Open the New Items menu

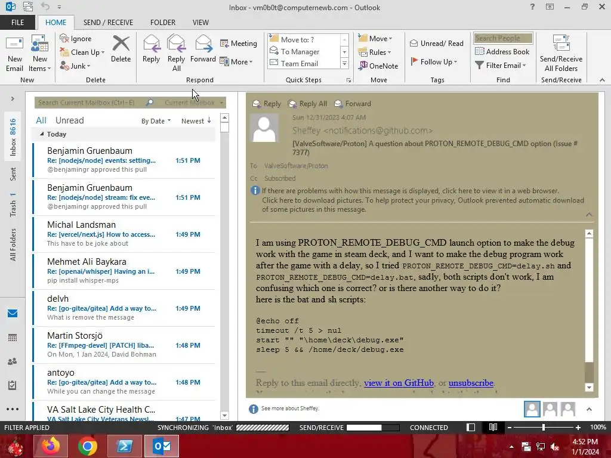(x=40, y=54)
